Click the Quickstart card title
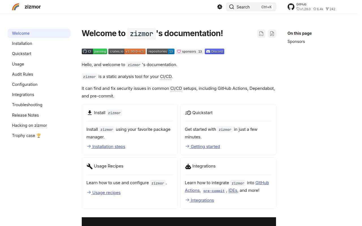Image resolution: width=362 pixels, height=226 pixels. [x=202, y=113]
